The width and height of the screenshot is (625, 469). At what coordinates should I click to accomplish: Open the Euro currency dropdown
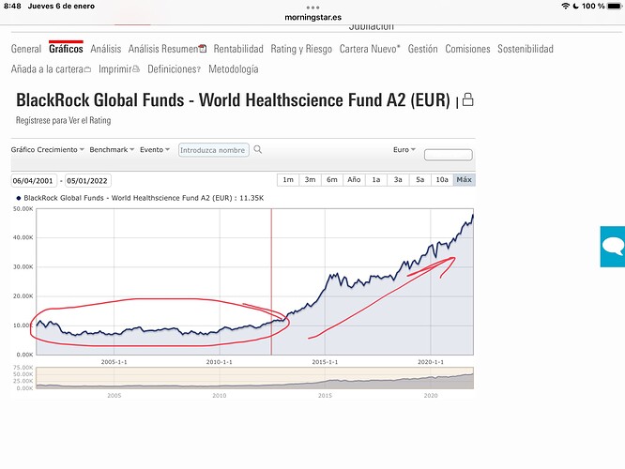(x=404, y=149)
